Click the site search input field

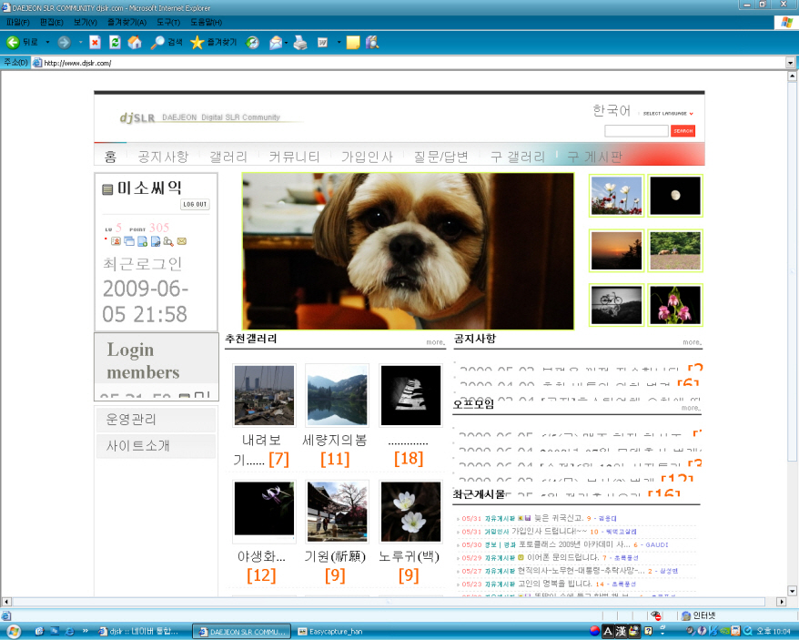[635, 131]
